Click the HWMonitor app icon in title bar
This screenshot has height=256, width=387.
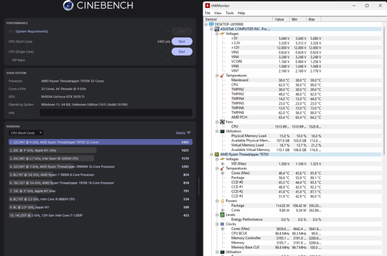(207, 5)
